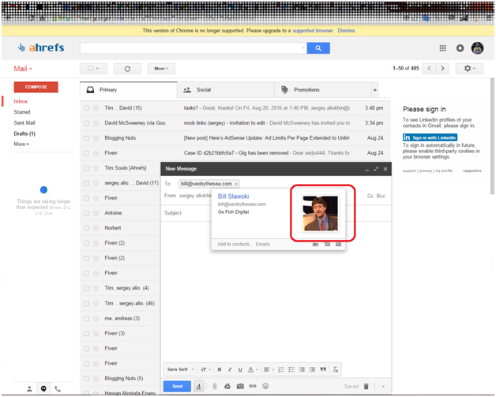Image resolution: width=496 pixels, height=397 pixels.
Task: Click the blue search magnifier button
Action: coord(318,48)
